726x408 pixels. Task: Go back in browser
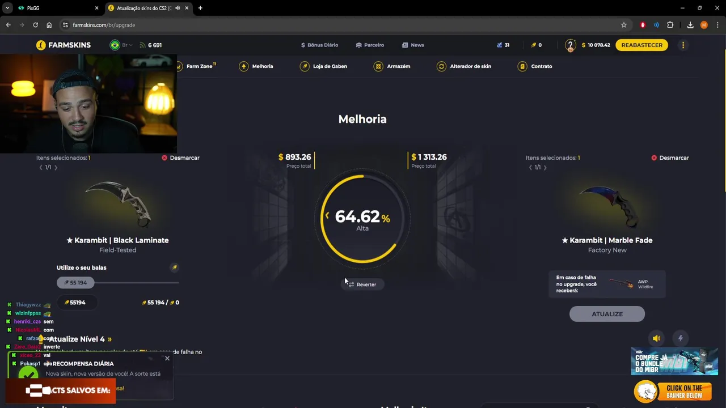point(8,25)
